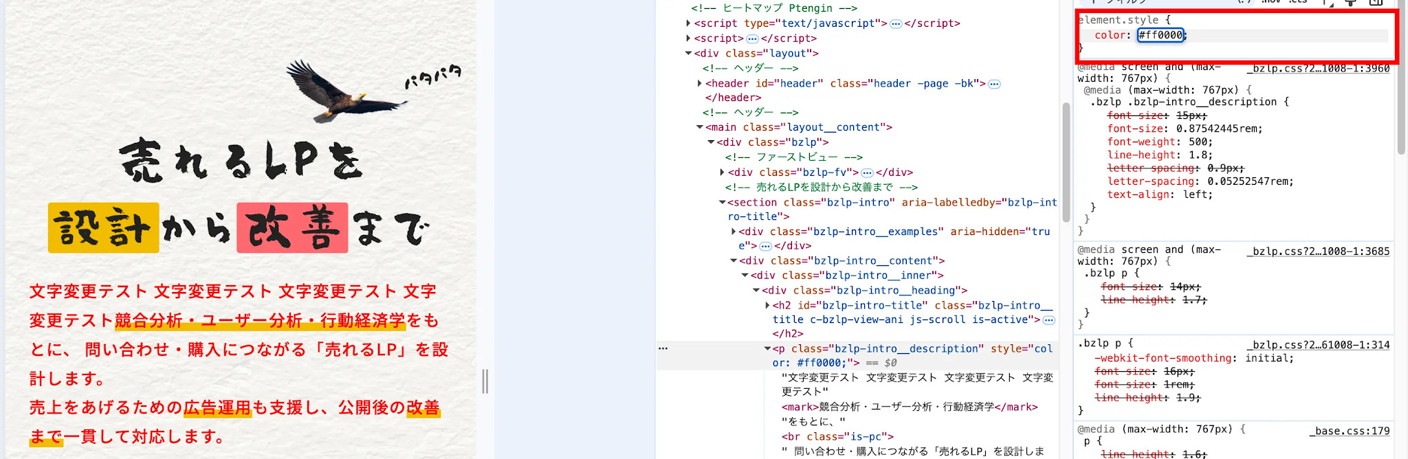Click .bzlp .bzlp-intro__description selector
The width and height of the screenshot is (1408, 459).
1182,102
